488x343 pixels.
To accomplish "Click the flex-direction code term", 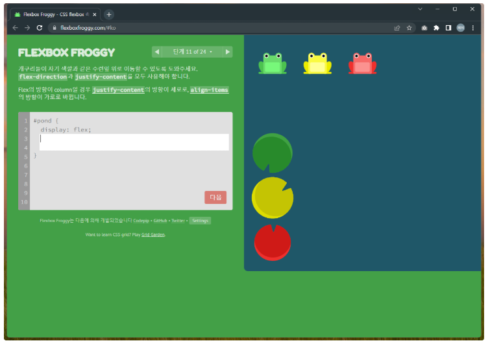I will 43,76.
